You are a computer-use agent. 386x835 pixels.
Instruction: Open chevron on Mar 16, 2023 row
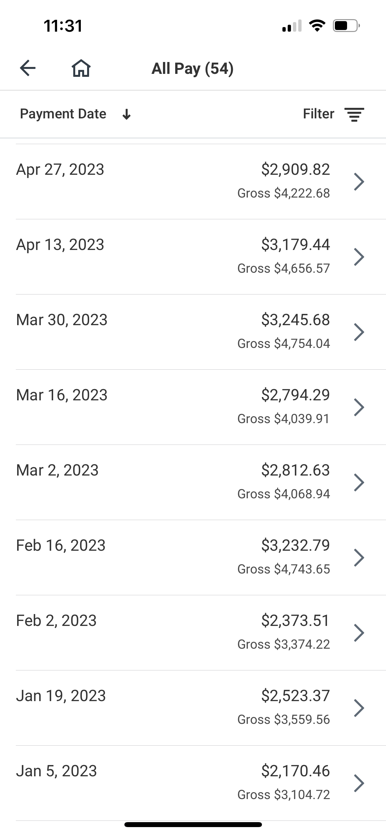tap(359, 407)
